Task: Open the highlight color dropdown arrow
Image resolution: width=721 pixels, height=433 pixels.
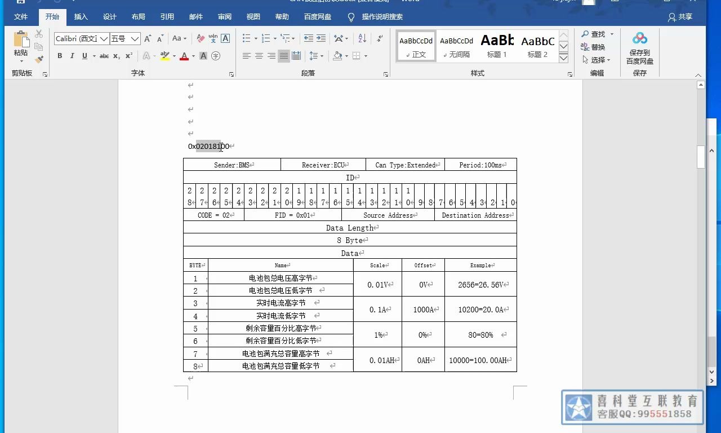Action: coord(174,56)
